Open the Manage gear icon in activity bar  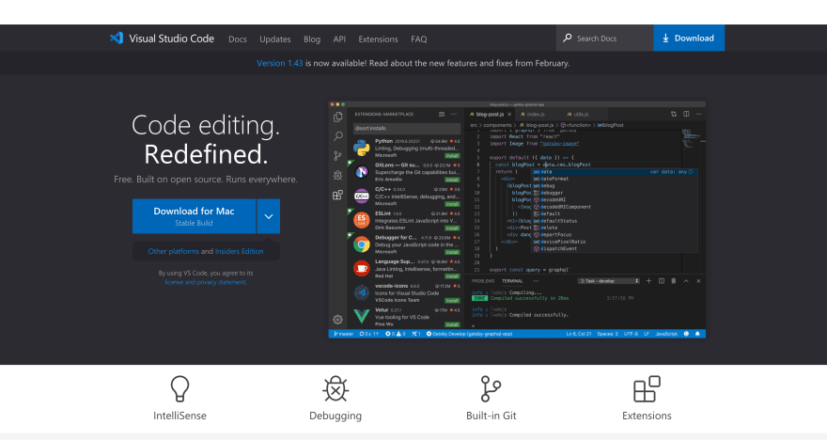338,319
